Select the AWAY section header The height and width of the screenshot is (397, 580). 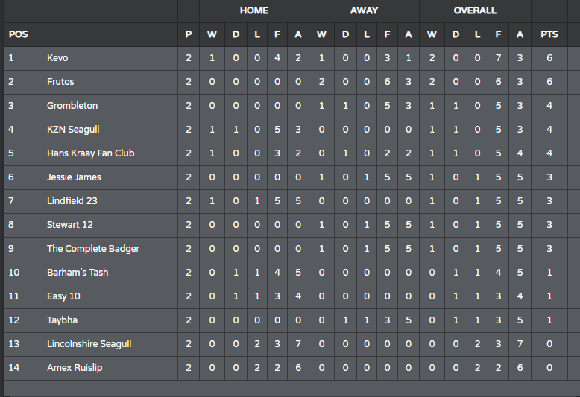tap(364, 10)
